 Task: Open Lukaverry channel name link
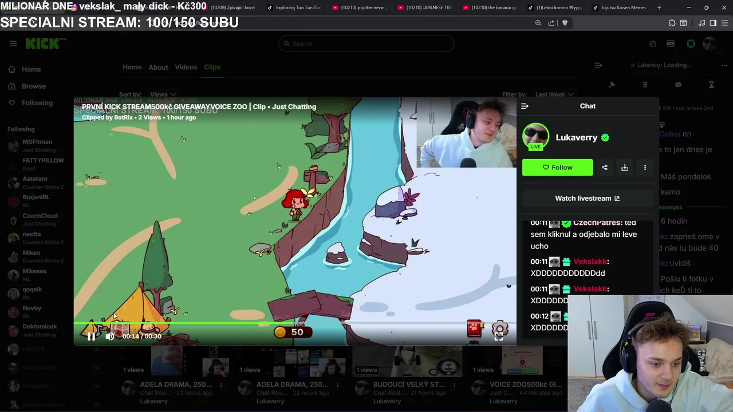point(576,137)
